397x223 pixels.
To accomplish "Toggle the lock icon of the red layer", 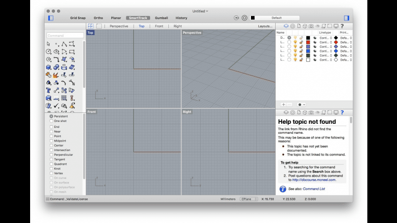I will point(301,42).
